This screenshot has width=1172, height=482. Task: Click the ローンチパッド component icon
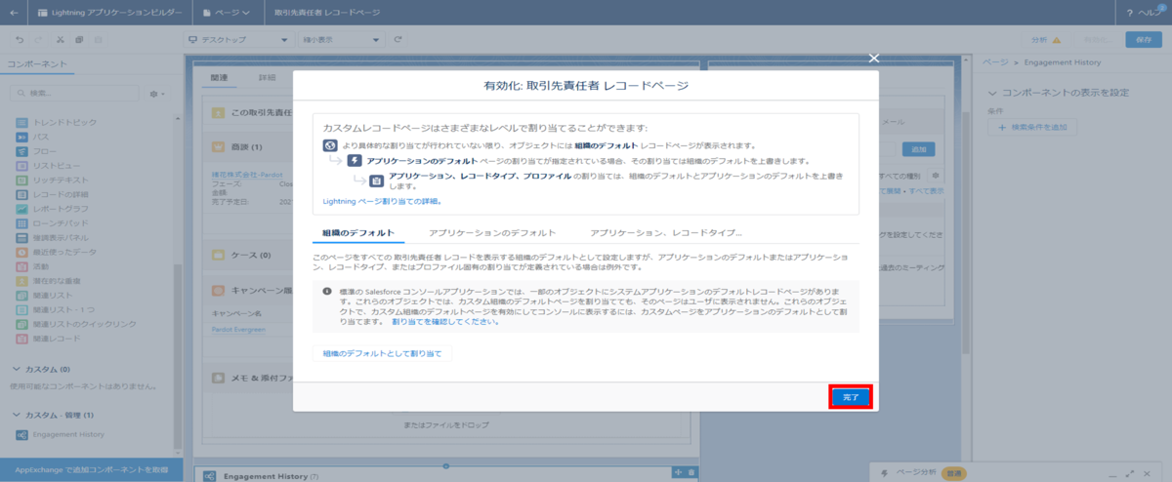pyautogui.click(x=22, y=223)
